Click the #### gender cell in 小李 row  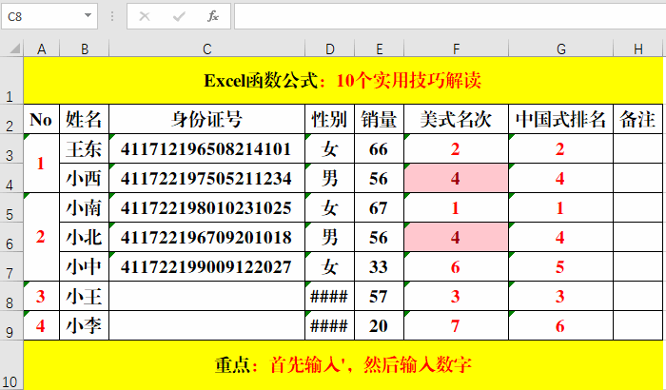coord(329,325)
